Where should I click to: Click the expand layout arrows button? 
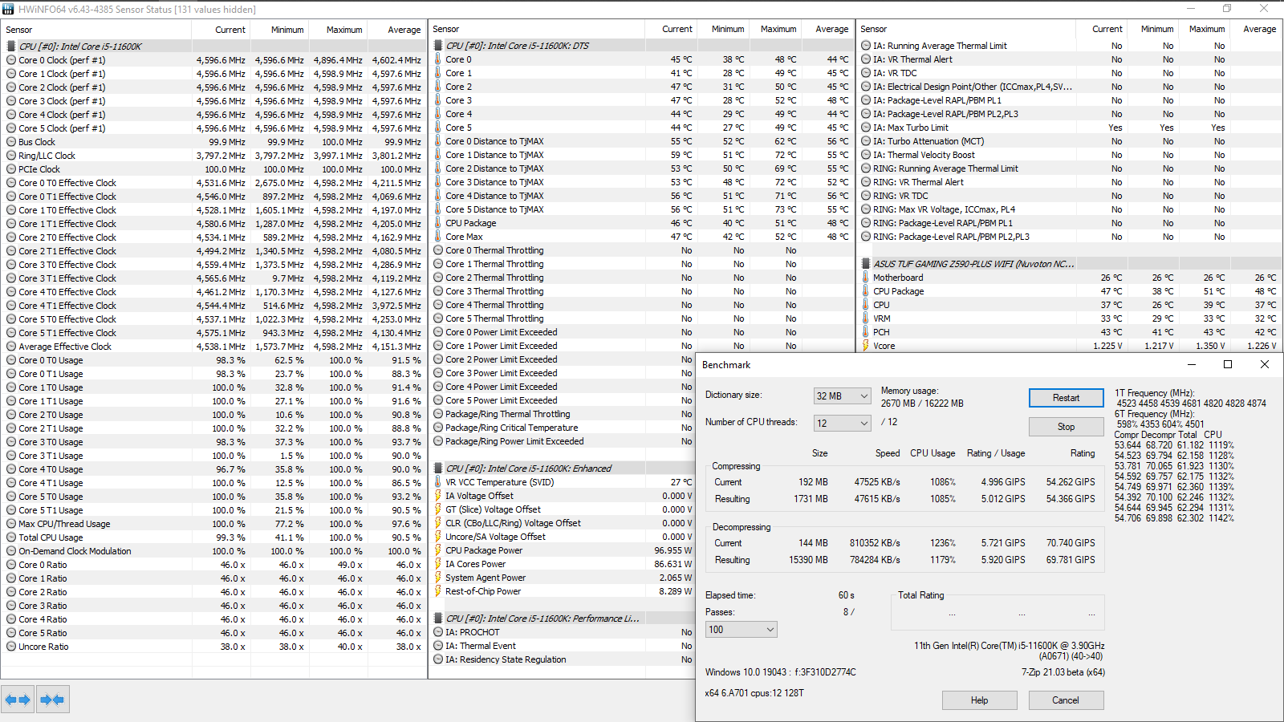tap(18, 700)
